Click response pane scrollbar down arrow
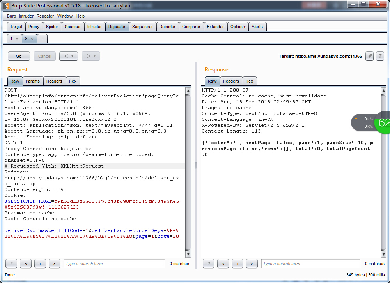 click(x=383, y=254)
